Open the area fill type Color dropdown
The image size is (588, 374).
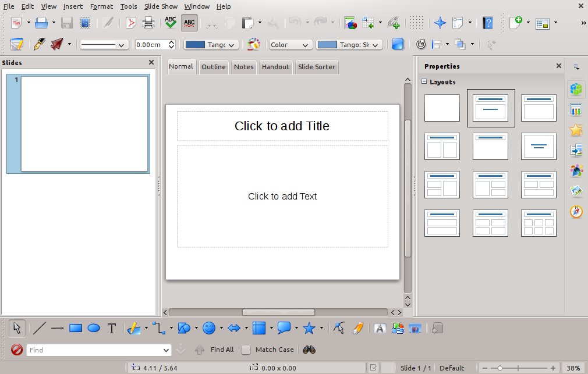[291, 45]
